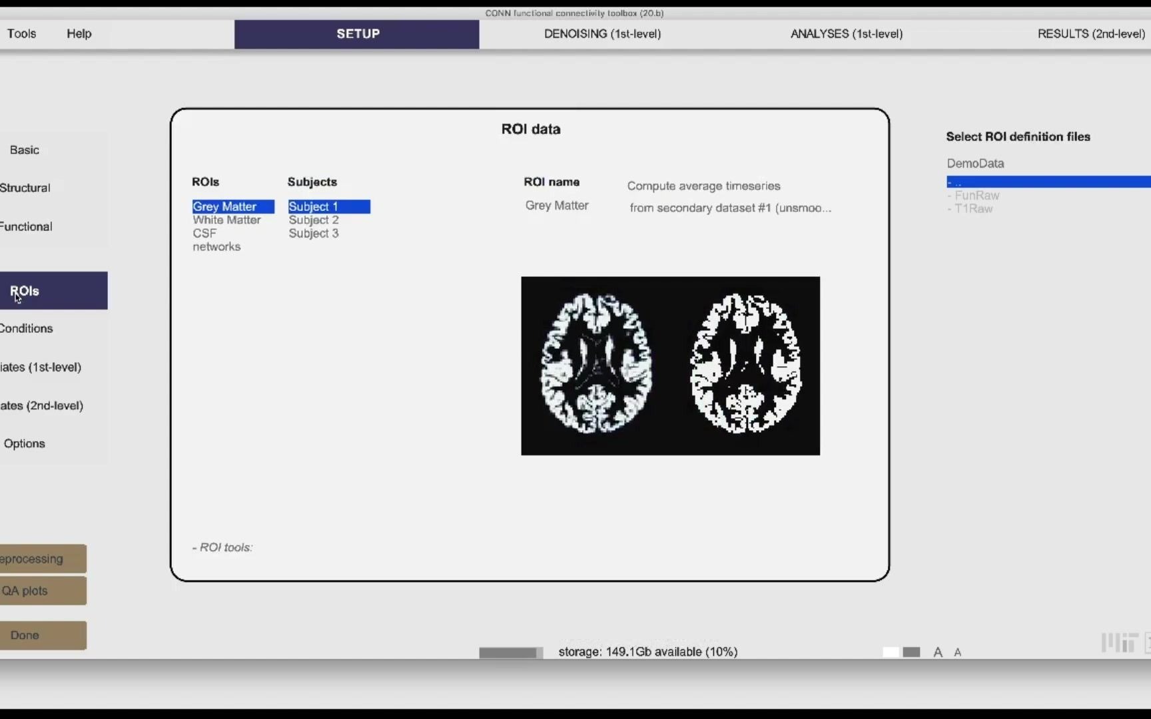Switch to the RESULTS (2nd-level) tab
The height and width of the screenshot is (719, 1151).
[x=1091, y=34]
